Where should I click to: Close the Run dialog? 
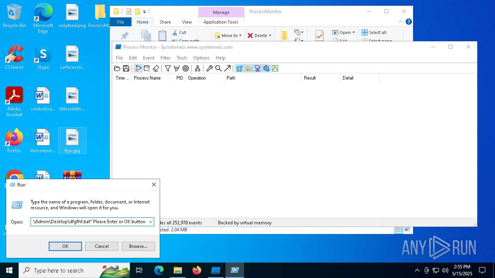[x=154, y=185]
